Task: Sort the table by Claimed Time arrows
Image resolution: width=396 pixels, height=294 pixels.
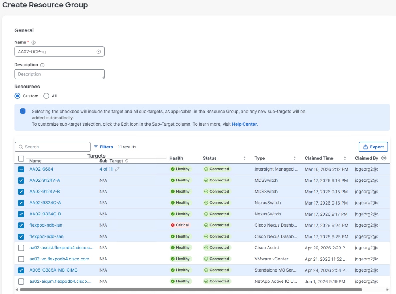Action: coord(345,158)
